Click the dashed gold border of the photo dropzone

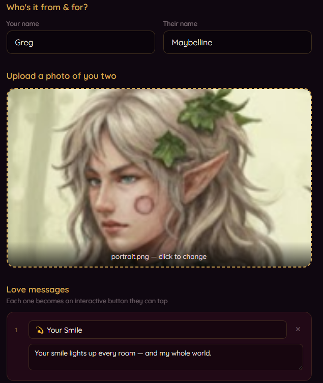159,89
